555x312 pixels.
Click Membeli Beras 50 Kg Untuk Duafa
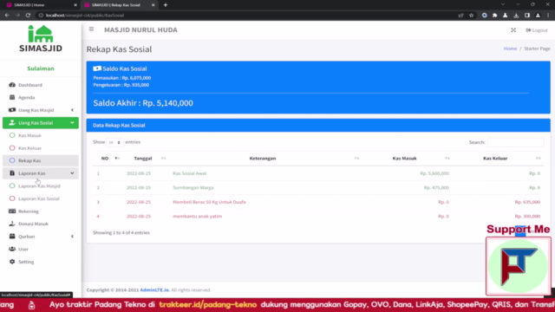[x=209, y=202]
